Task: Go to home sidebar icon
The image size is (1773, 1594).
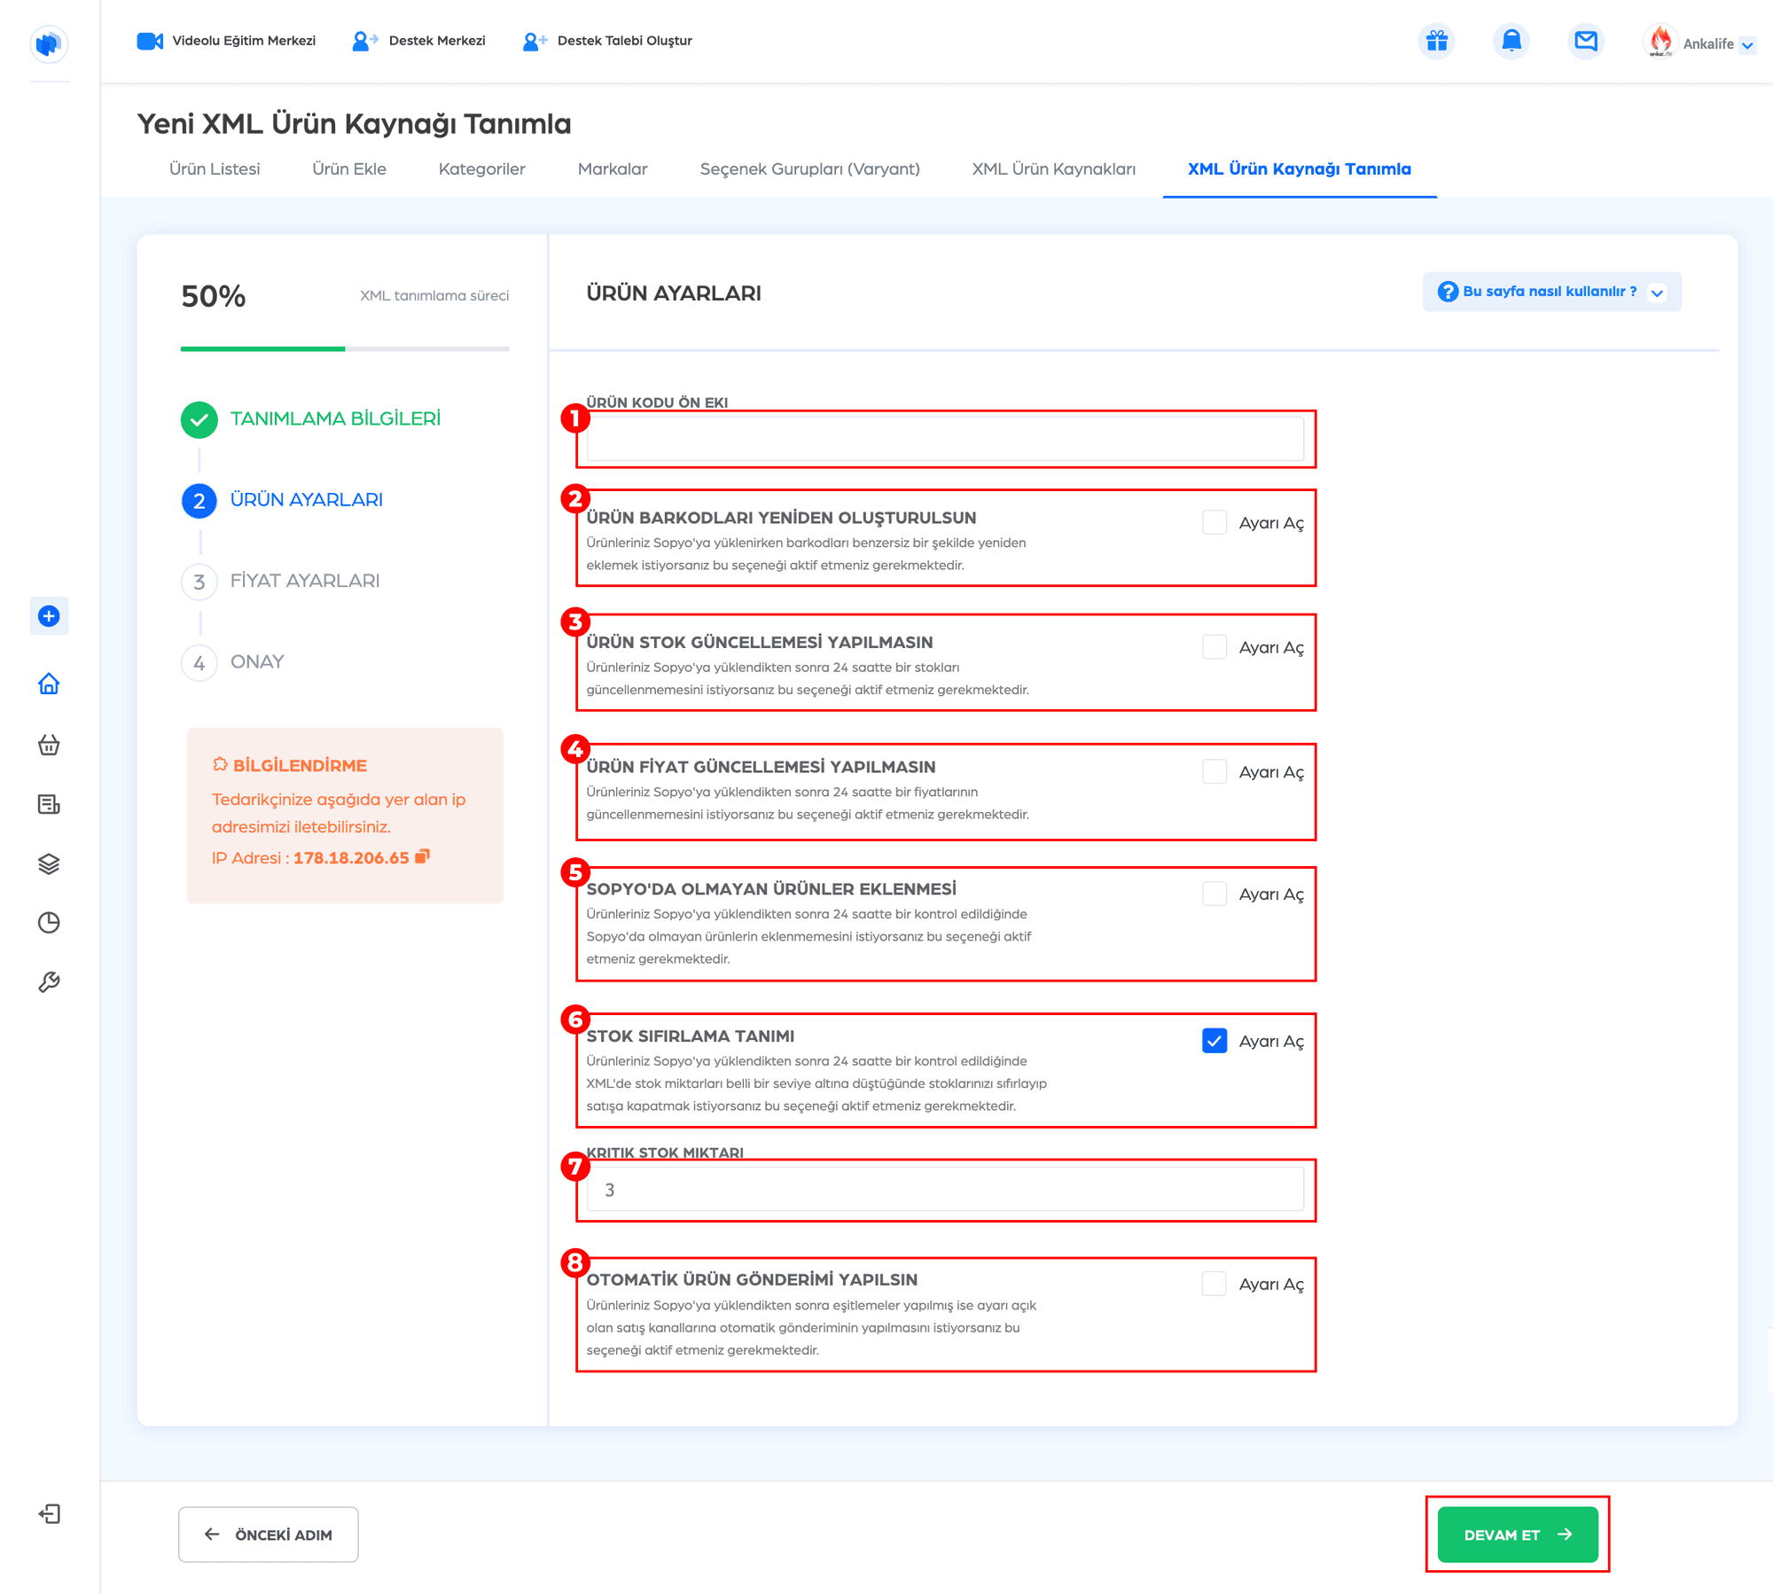Action: (x=49, y=684)
